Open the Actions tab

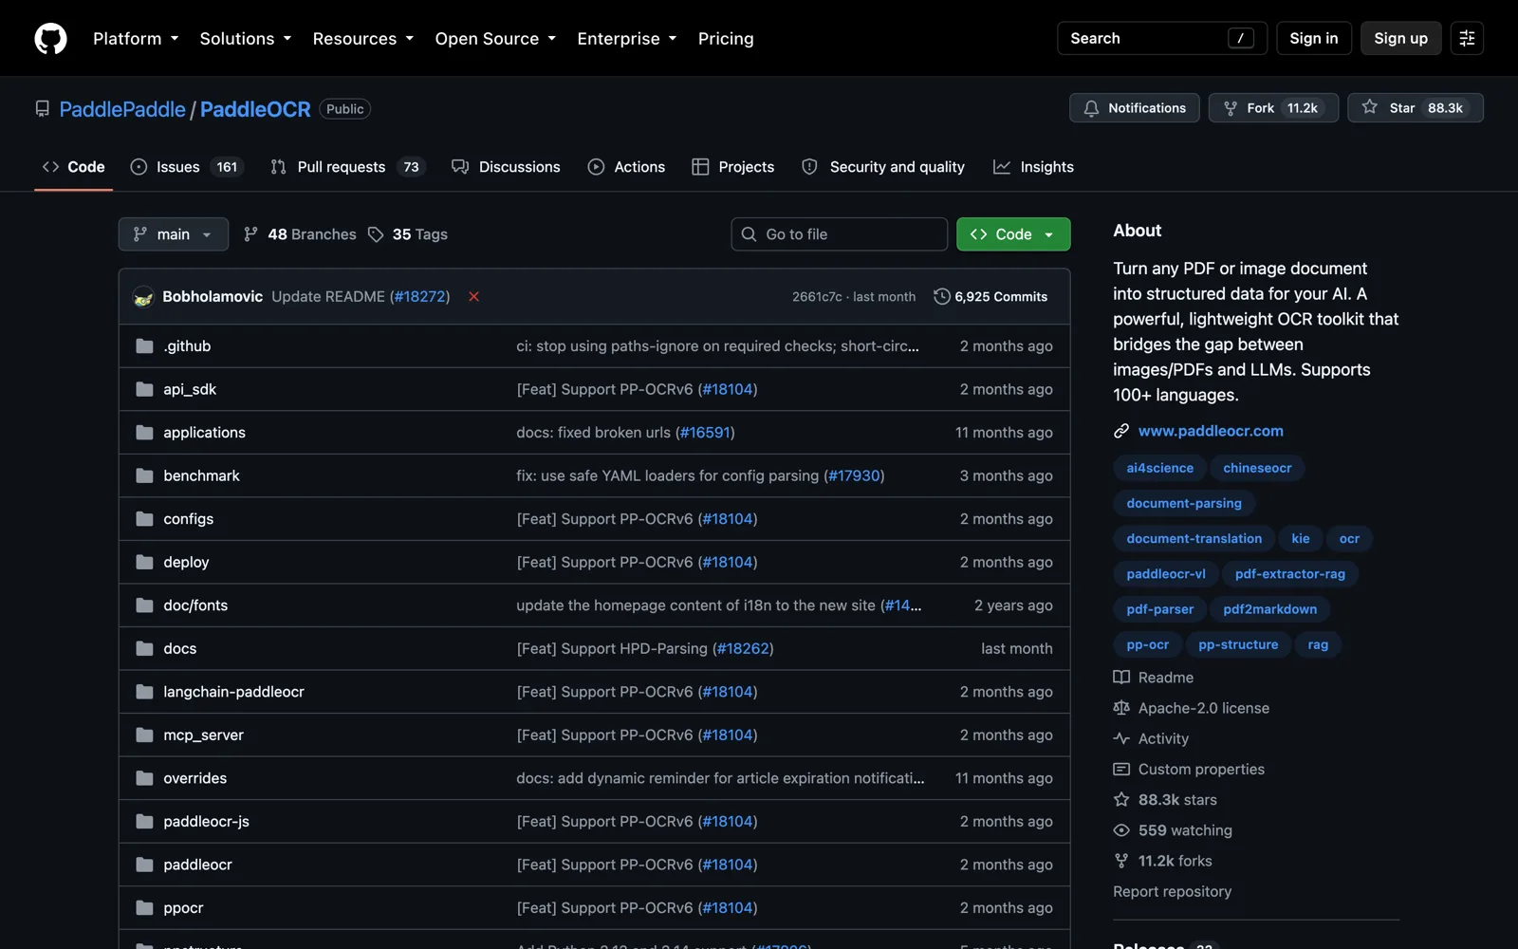(x=626, y=167)
